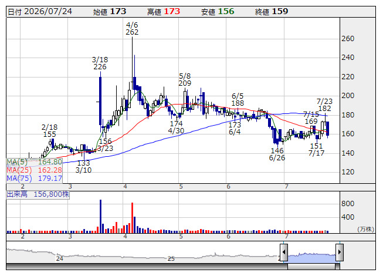Click the 25 year marker in navigator
Viewport: 383px width, 276px height.
point(171,258)
